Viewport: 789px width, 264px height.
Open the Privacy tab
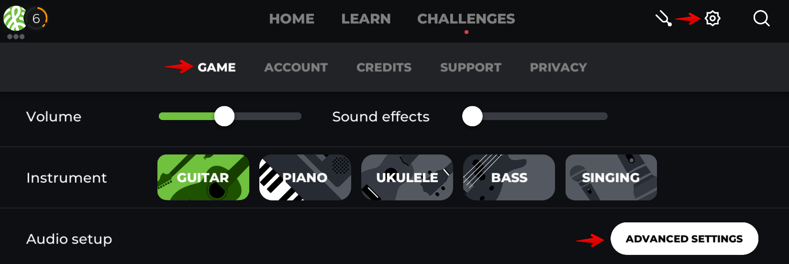click(x=558, y=67)
